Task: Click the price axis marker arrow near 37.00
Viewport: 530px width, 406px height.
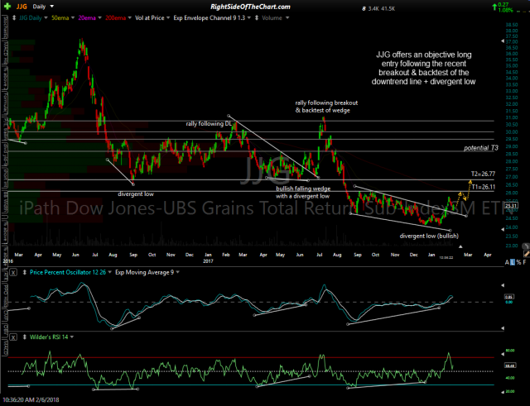Action: pyautogui.click(x=503, y=41)
